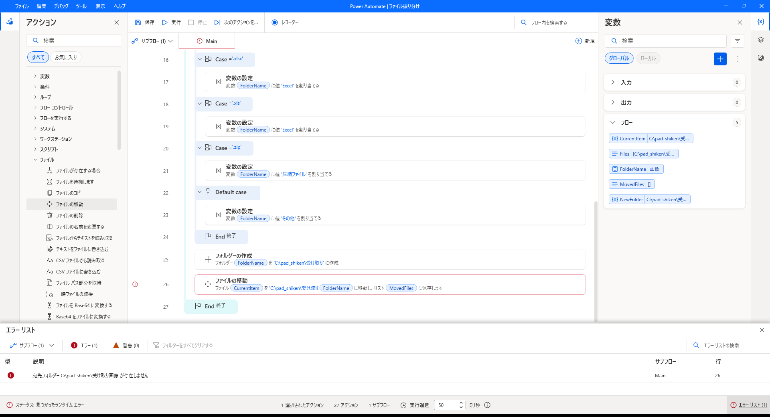This screenshot has height=417, width=770.
Task: Click the Stop (停止) button
Action: pos(198,22)
